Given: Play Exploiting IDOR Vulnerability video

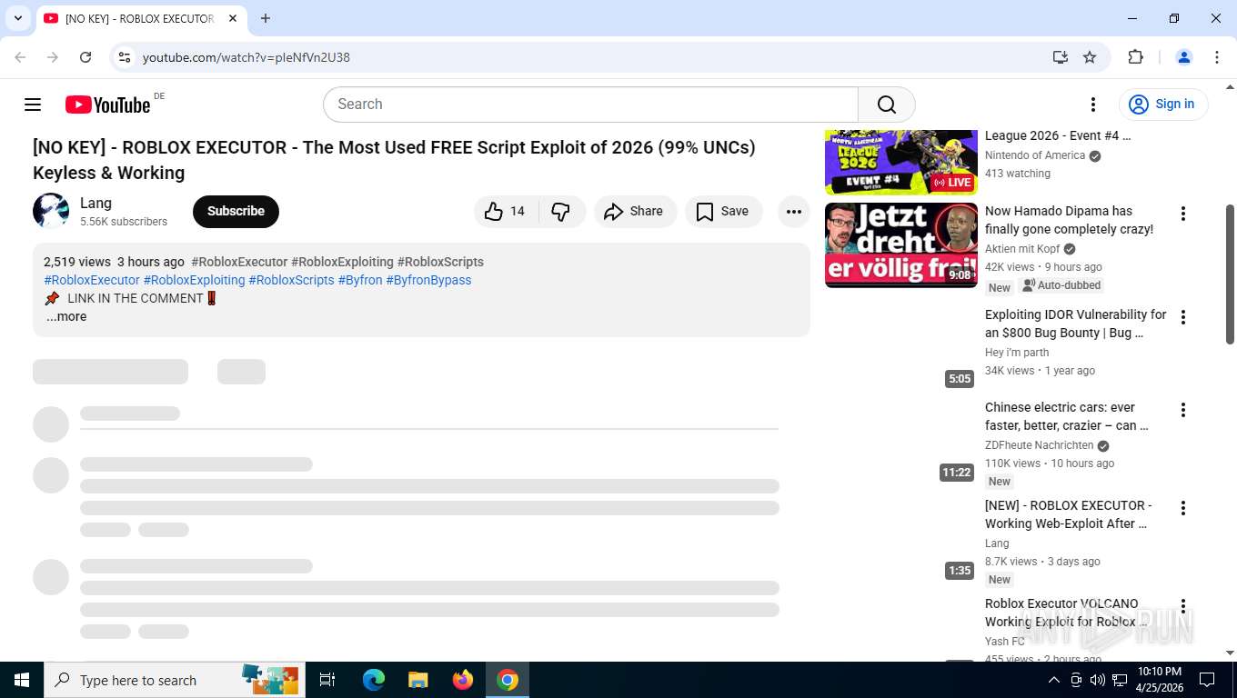Looking at the screenshot, I should pyautogui.click(x=1075, y=324).
